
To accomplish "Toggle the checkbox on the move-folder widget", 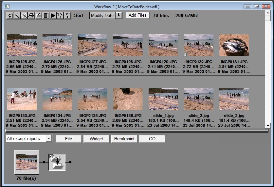I will (51, 157).
